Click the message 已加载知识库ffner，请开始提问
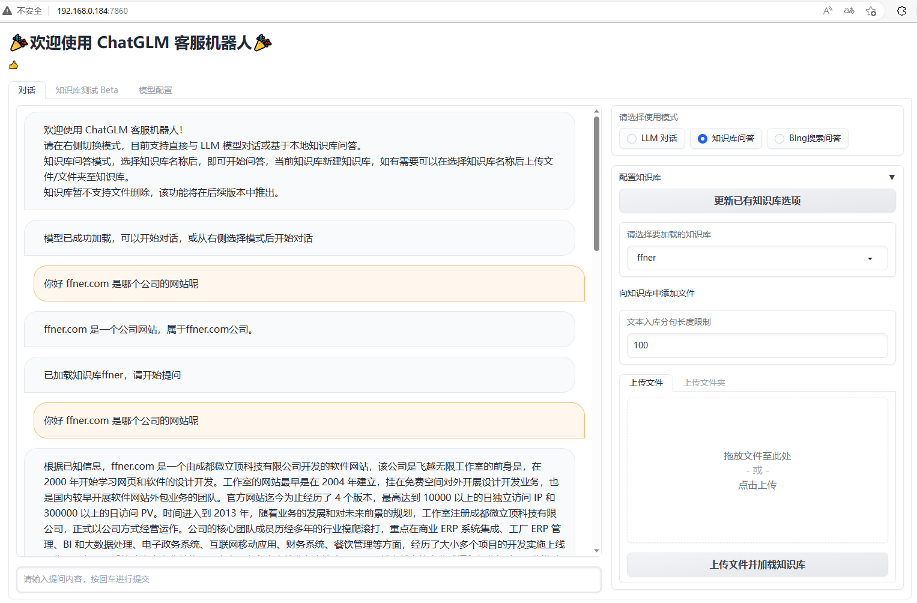917x603 pixels. (299, 375)
